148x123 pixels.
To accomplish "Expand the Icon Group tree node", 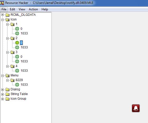I will tap(2, 99).
